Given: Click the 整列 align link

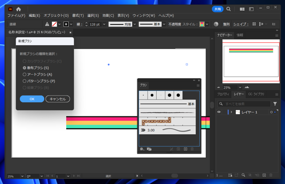Looking at the screenshot, I should (226, 24).
